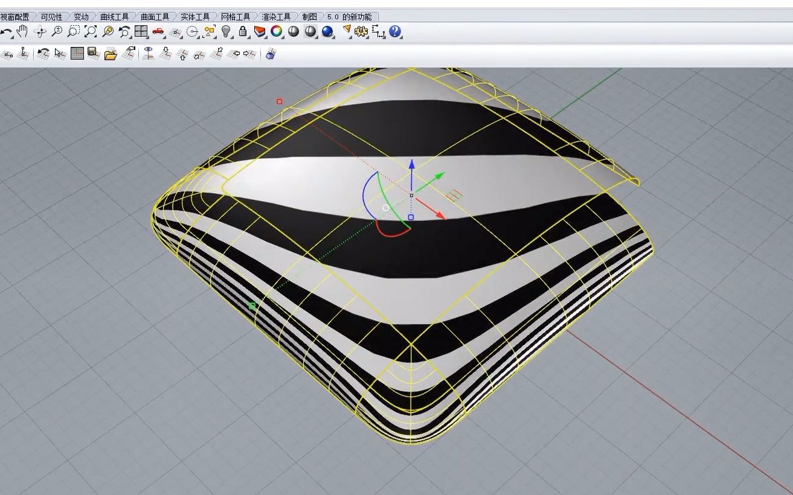Click Undo CPlane change icon

43,54
